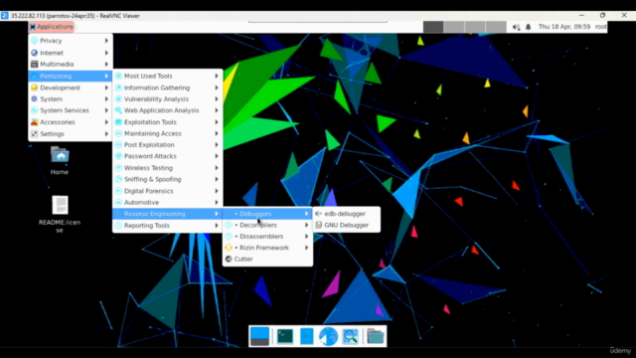This screenshot has height=358, width=636.
Task: Launch GNU Debugger
Action: click(347, 226)
